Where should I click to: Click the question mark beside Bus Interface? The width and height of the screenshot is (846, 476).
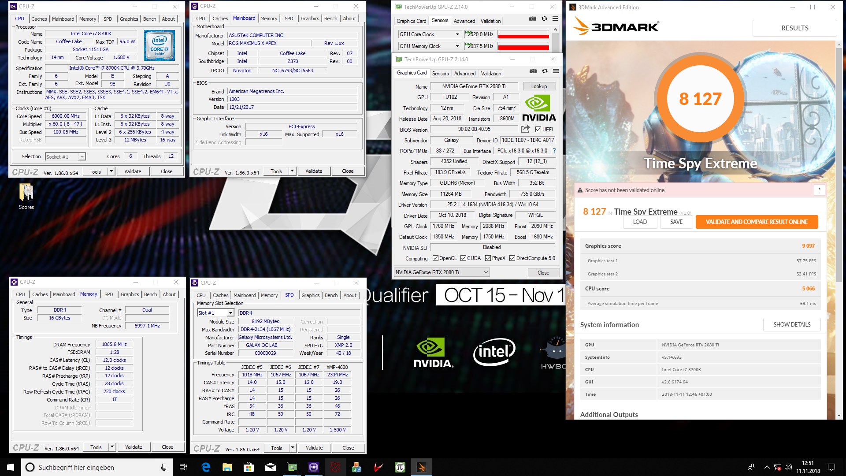coord(554,151)
